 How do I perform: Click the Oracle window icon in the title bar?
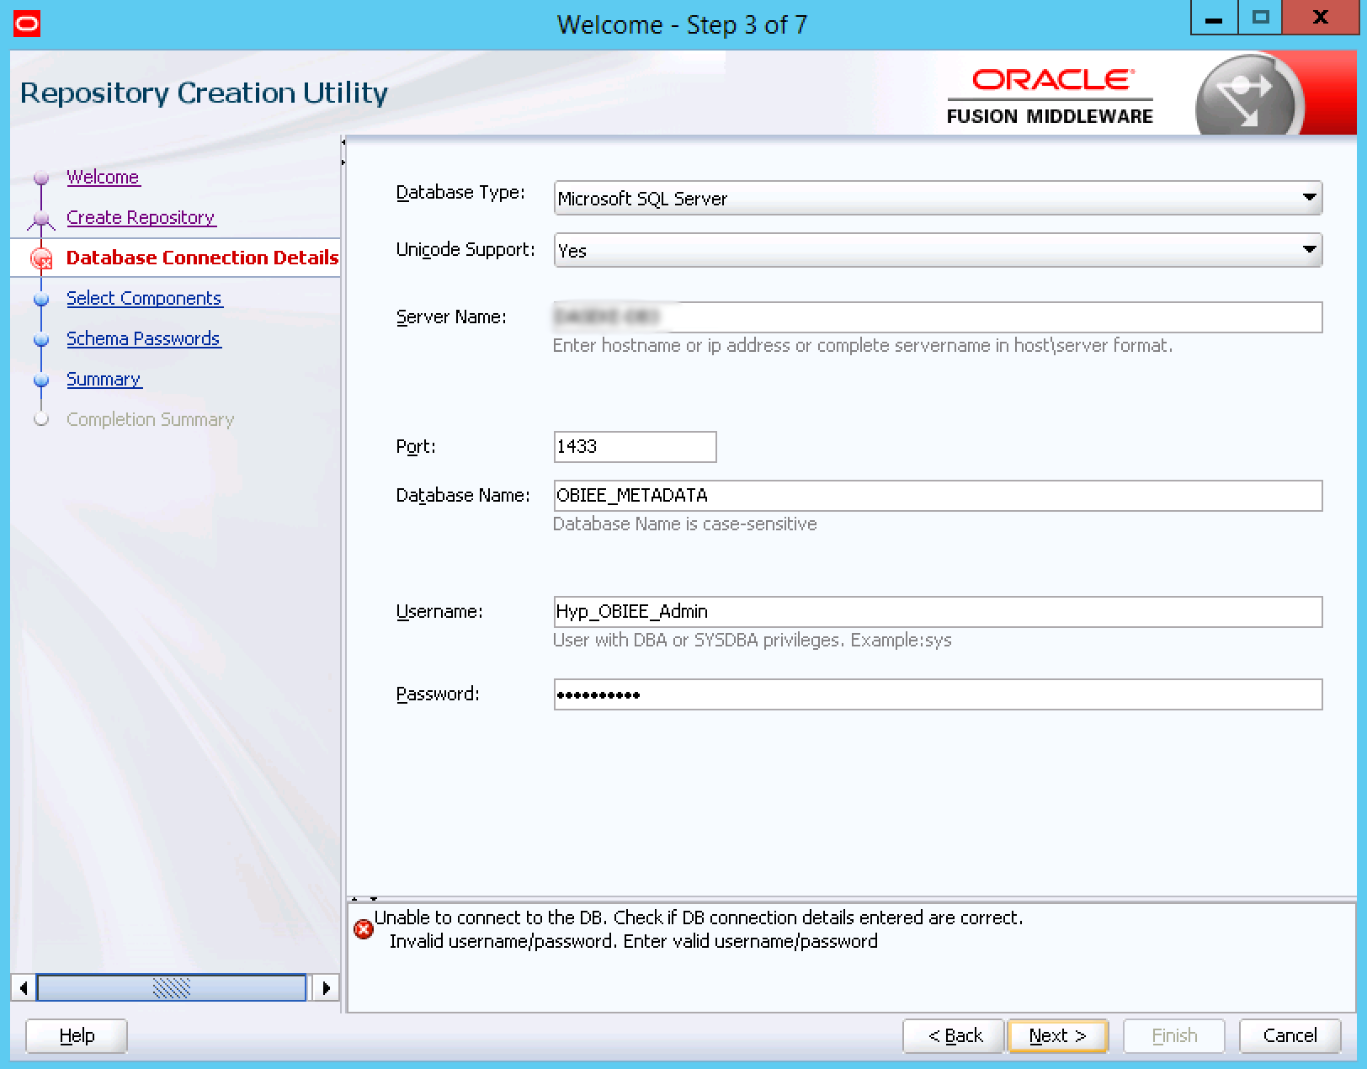click(x=26, y=24)
